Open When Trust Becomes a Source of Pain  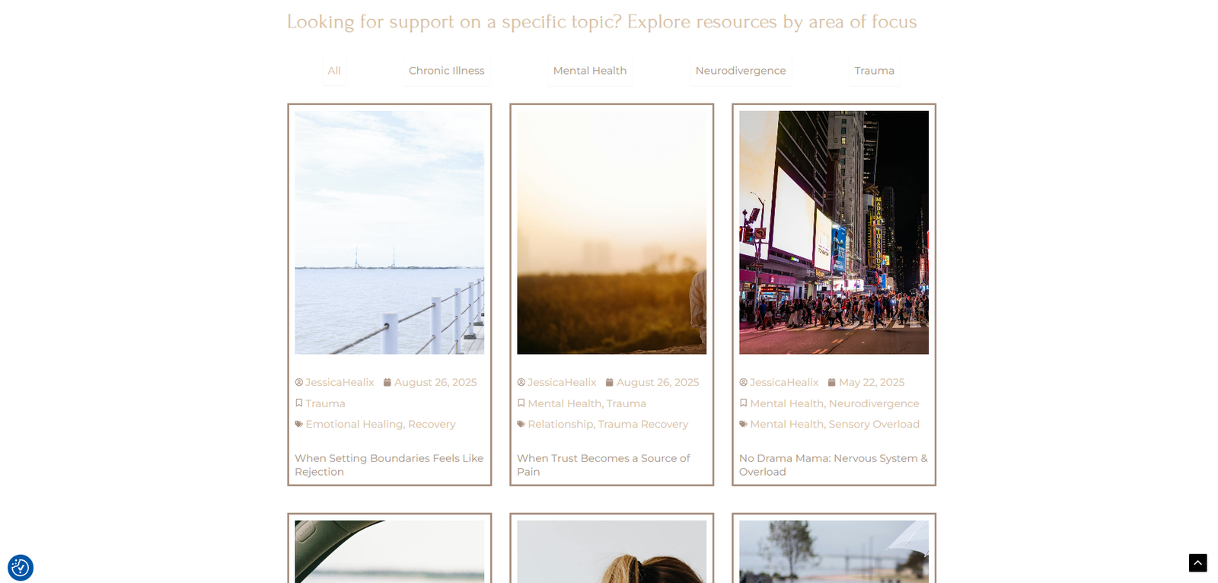click(604, 465)
